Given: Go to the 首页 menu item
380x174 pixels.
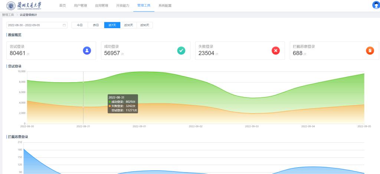Looking at the screenshot, I should [x=62, y=6].
